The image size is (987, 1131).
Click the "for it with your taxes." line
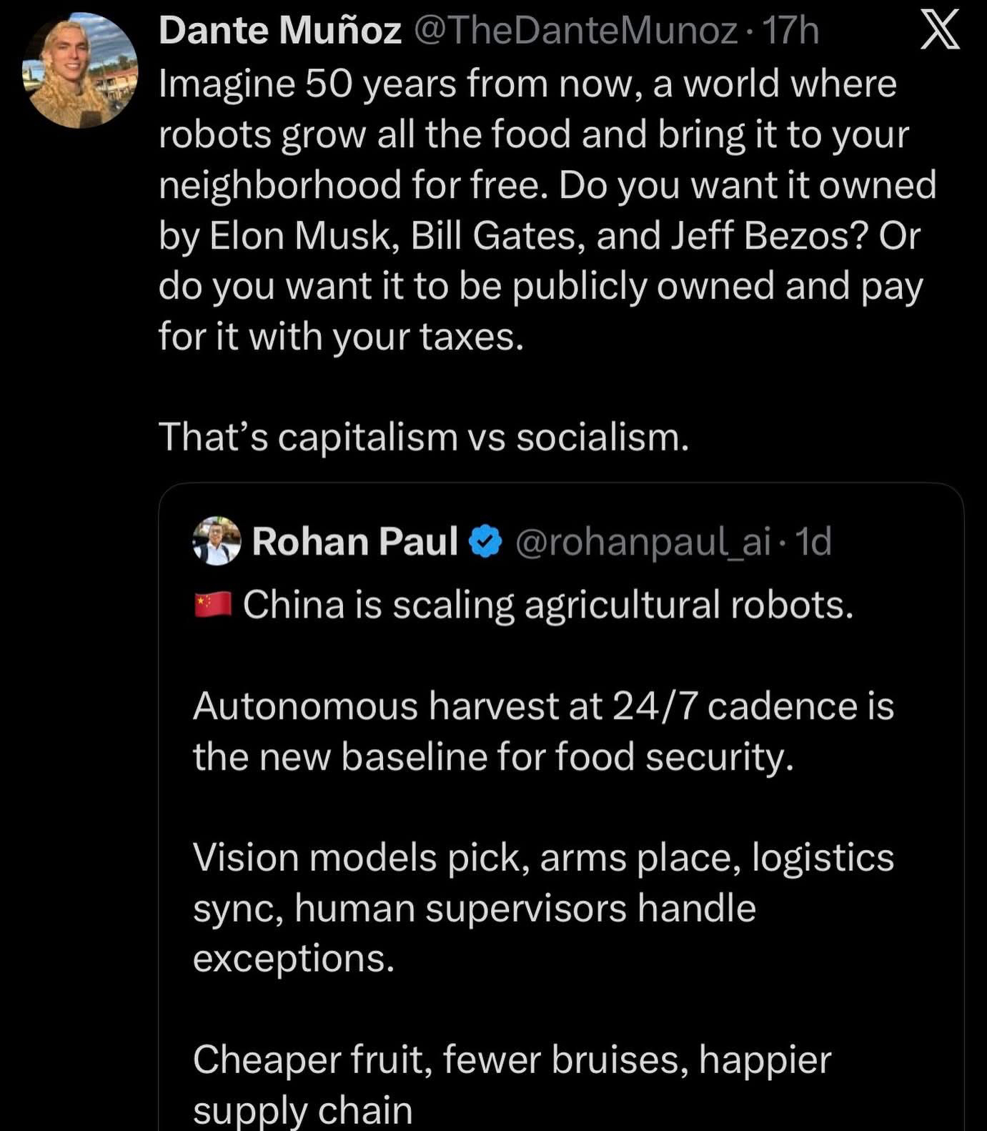click(x=342, y=336)
